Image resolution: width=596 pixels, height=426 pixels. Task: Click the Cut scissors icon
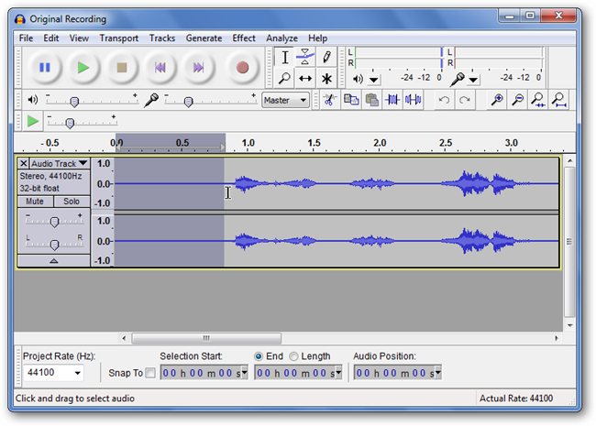(329, 100)
